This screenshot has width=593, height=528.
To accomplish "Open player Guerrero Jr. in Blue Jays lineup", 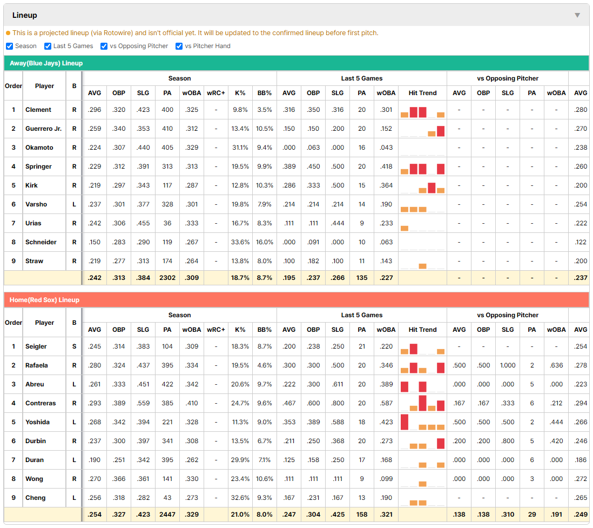I will coord(44,129).
